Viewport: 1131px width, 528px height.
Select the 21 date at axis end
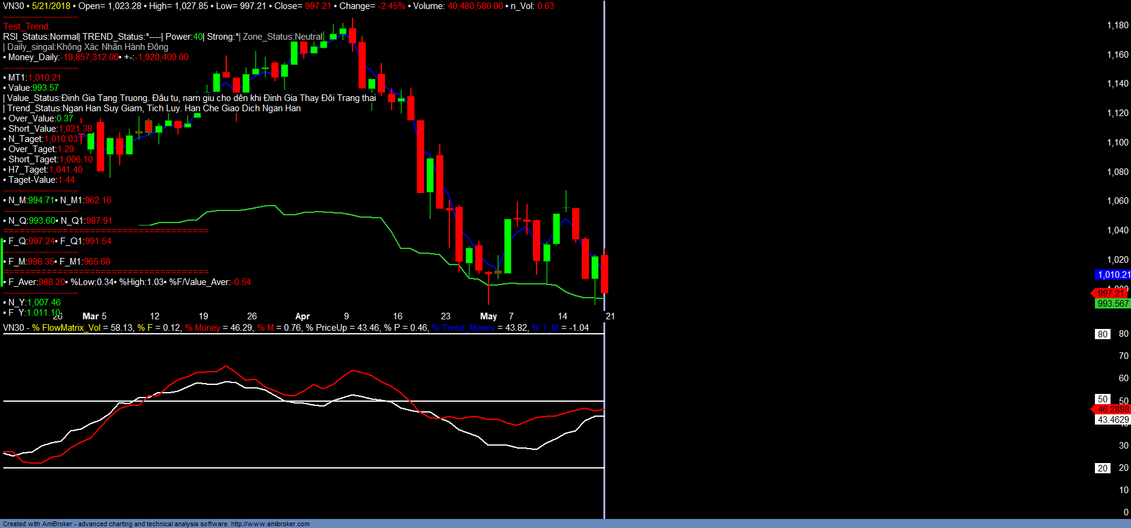(x=610, y=316)
